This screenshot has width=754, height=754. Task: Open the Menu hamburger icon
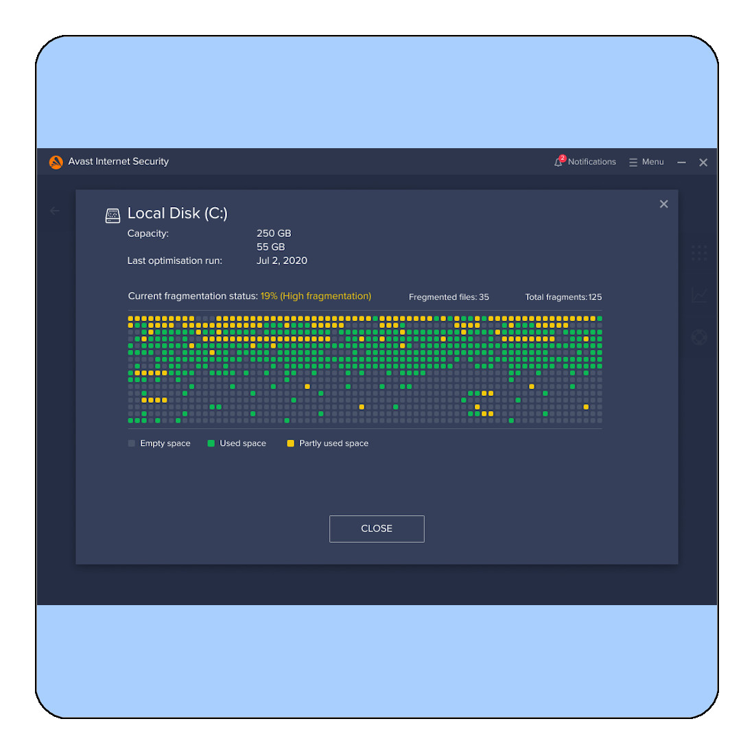pos(633,163)
